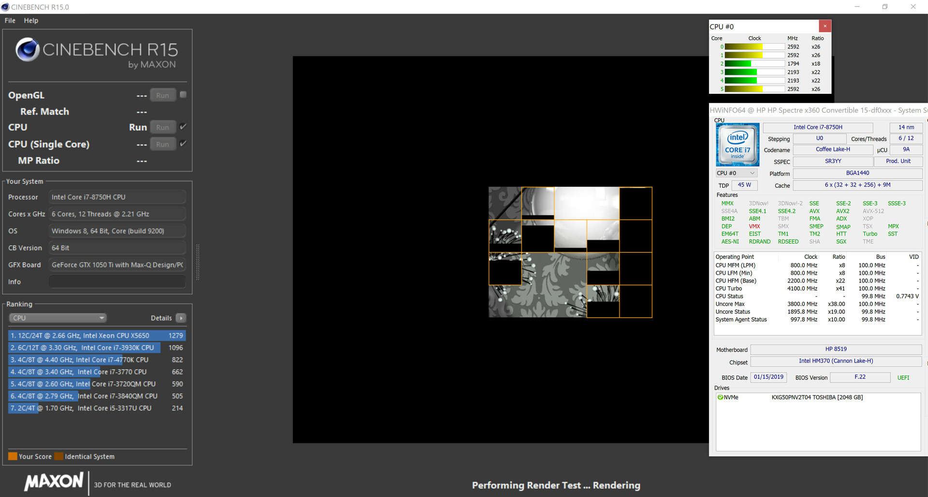Click the Uncore Max row in Operating Point table
The image size is (928, 497).
(817, 304)
